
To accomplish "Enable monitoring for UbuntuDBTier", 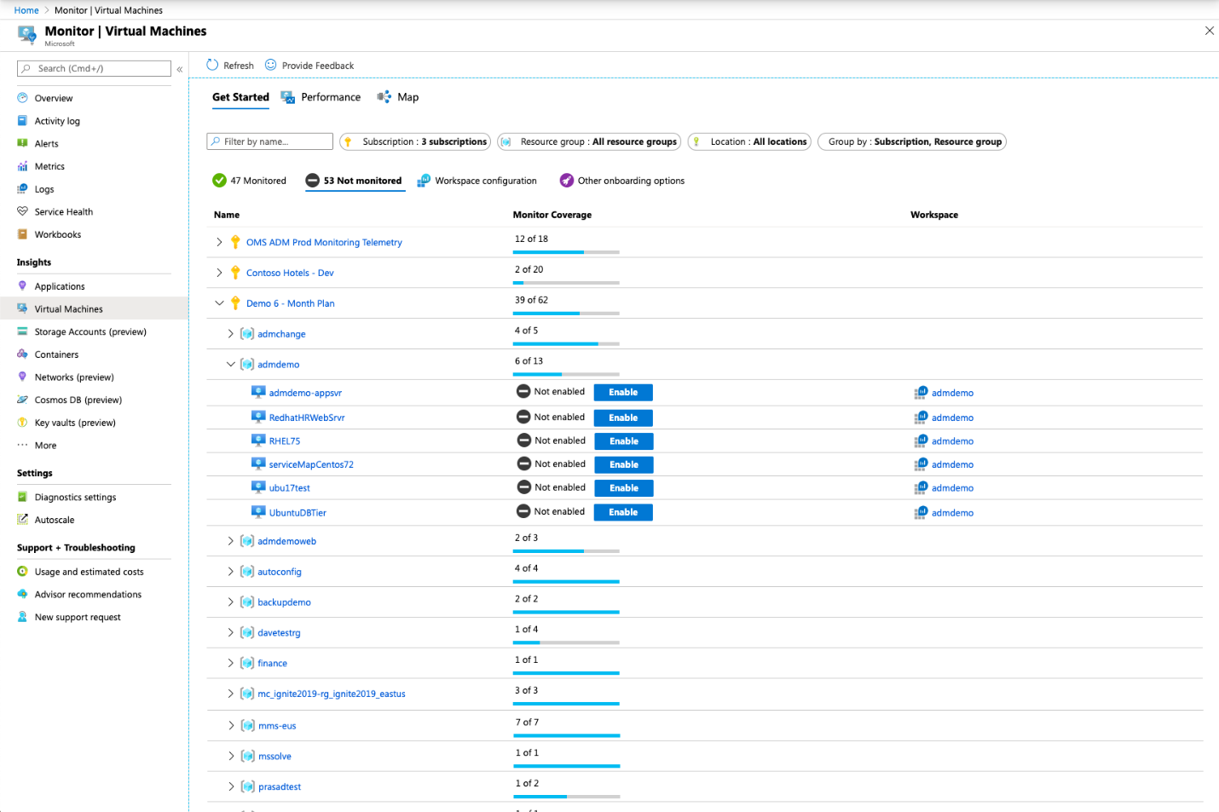I will (623, 512).
